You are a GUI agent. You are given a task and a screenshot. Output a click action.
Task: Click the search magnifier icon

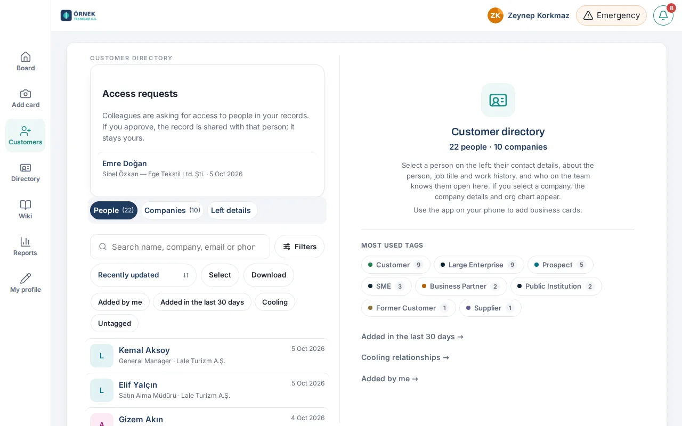pos(103,247)
